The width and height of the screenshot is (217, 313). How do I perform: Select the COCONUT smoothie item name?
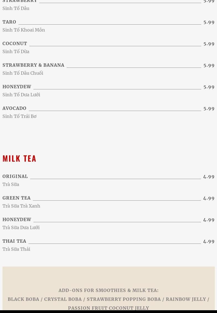coord(15,43)
